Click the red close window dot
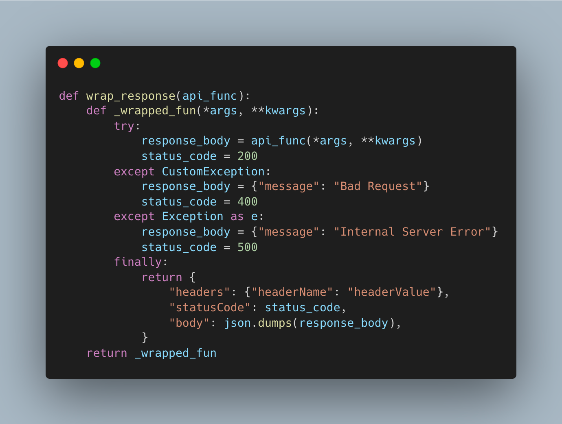Image resolution: width=562 pixels, height=424 pixels. pyautogui.click(x=63, y=63)
